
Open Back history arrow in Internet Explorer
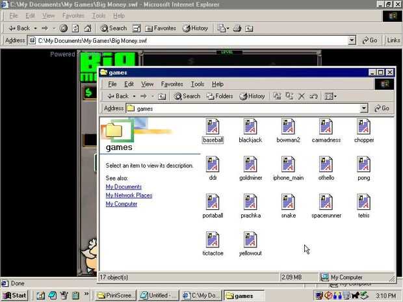(x=36, y=28)
